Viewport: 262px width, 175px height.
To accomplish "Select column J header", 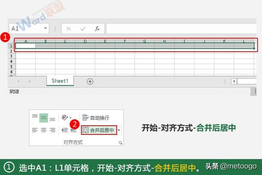I will click(x=204, y=41).
